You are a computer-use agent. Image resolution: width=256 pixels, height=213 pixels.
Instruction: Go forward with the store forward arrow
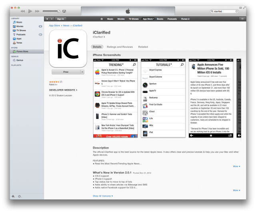[x=52, y=19]
